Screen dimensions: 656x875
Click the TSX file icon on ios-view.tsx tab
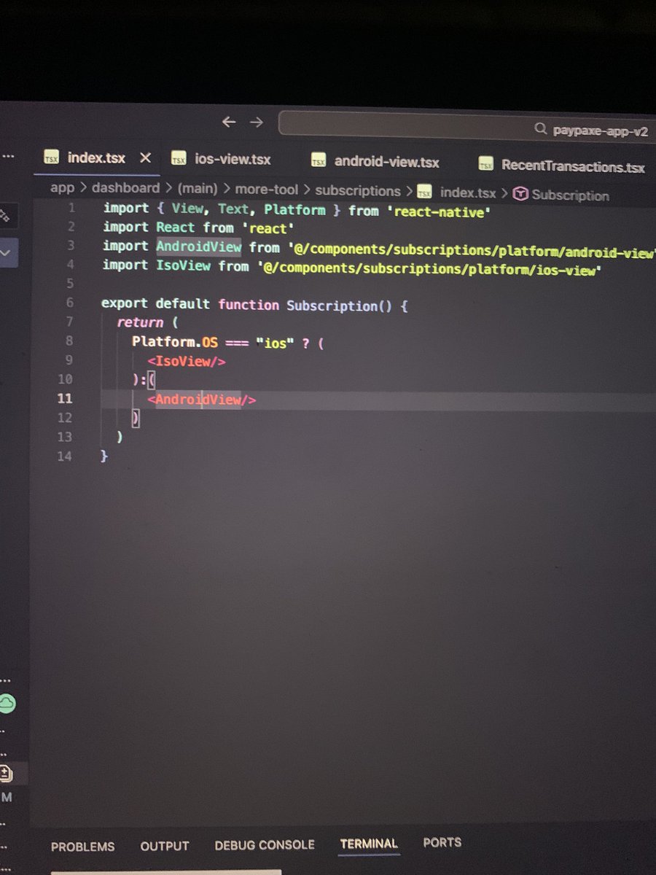pos(179,159)
